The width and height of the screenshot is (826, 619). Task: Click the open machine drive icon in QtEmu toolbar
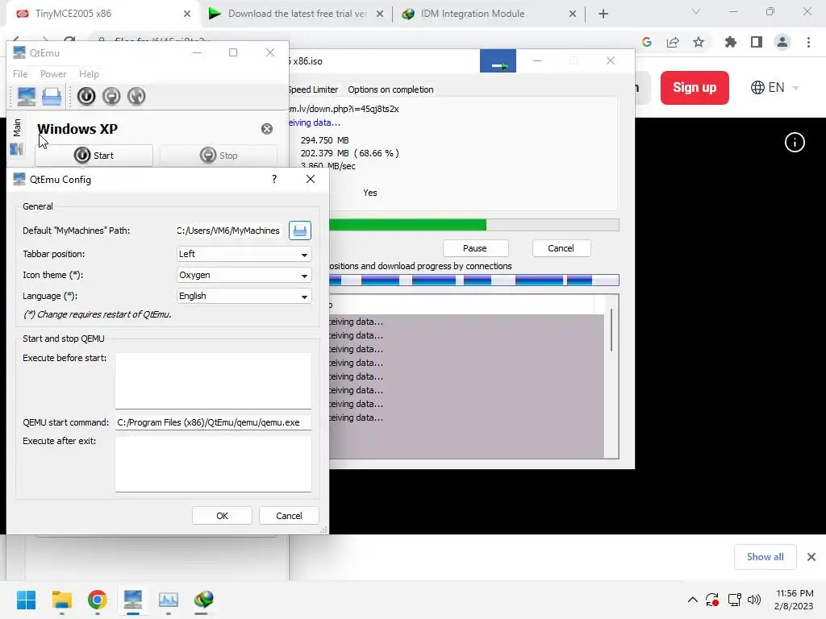[x=51, y=97]
